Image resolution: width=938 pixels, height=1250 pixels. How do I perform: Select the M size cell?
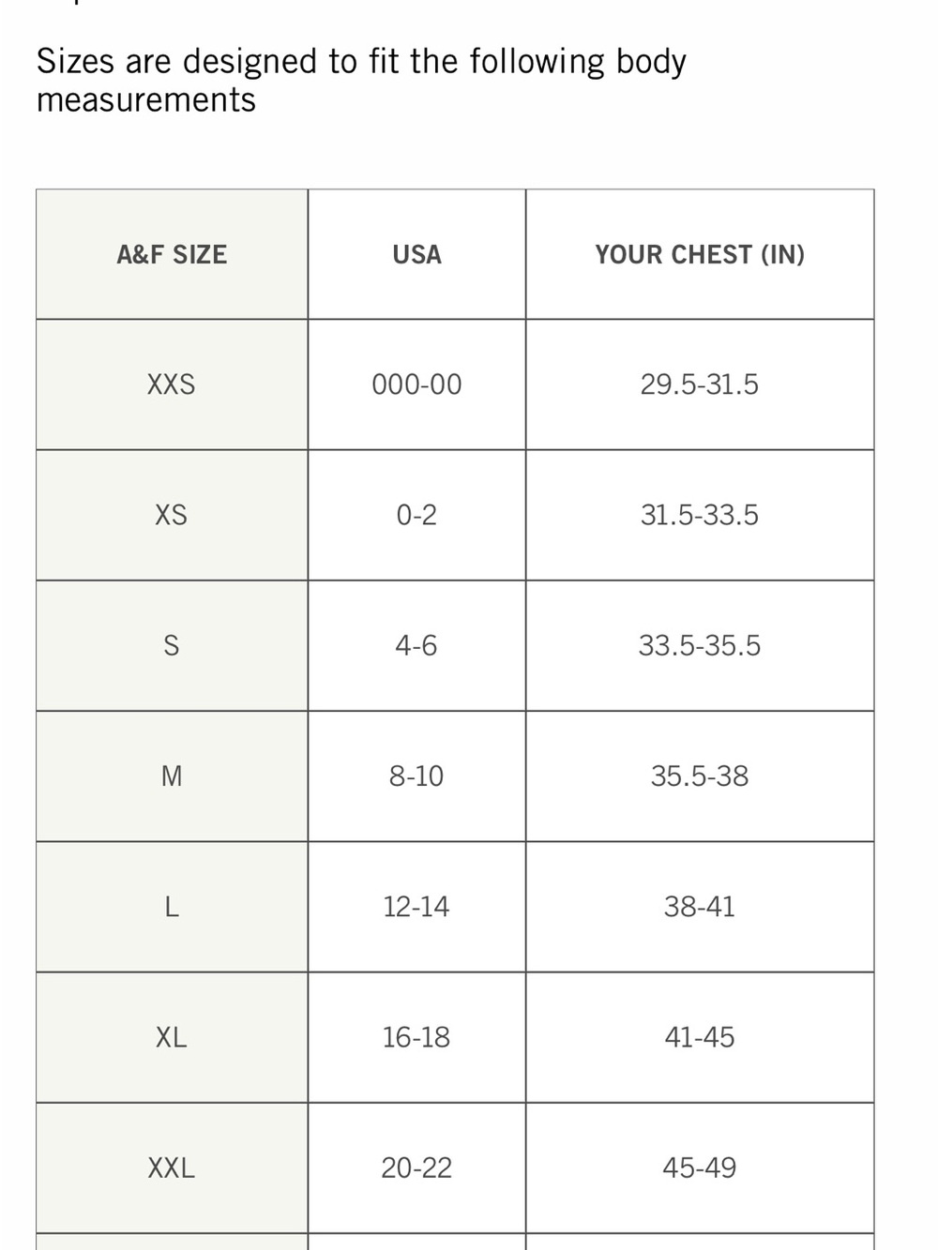[x=172, y=776]
